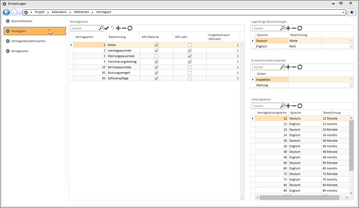This screenshot has height=208, width=359.
Task: Click the undo arrow in Vertragsarten toolbar
Action: point(112,28)
